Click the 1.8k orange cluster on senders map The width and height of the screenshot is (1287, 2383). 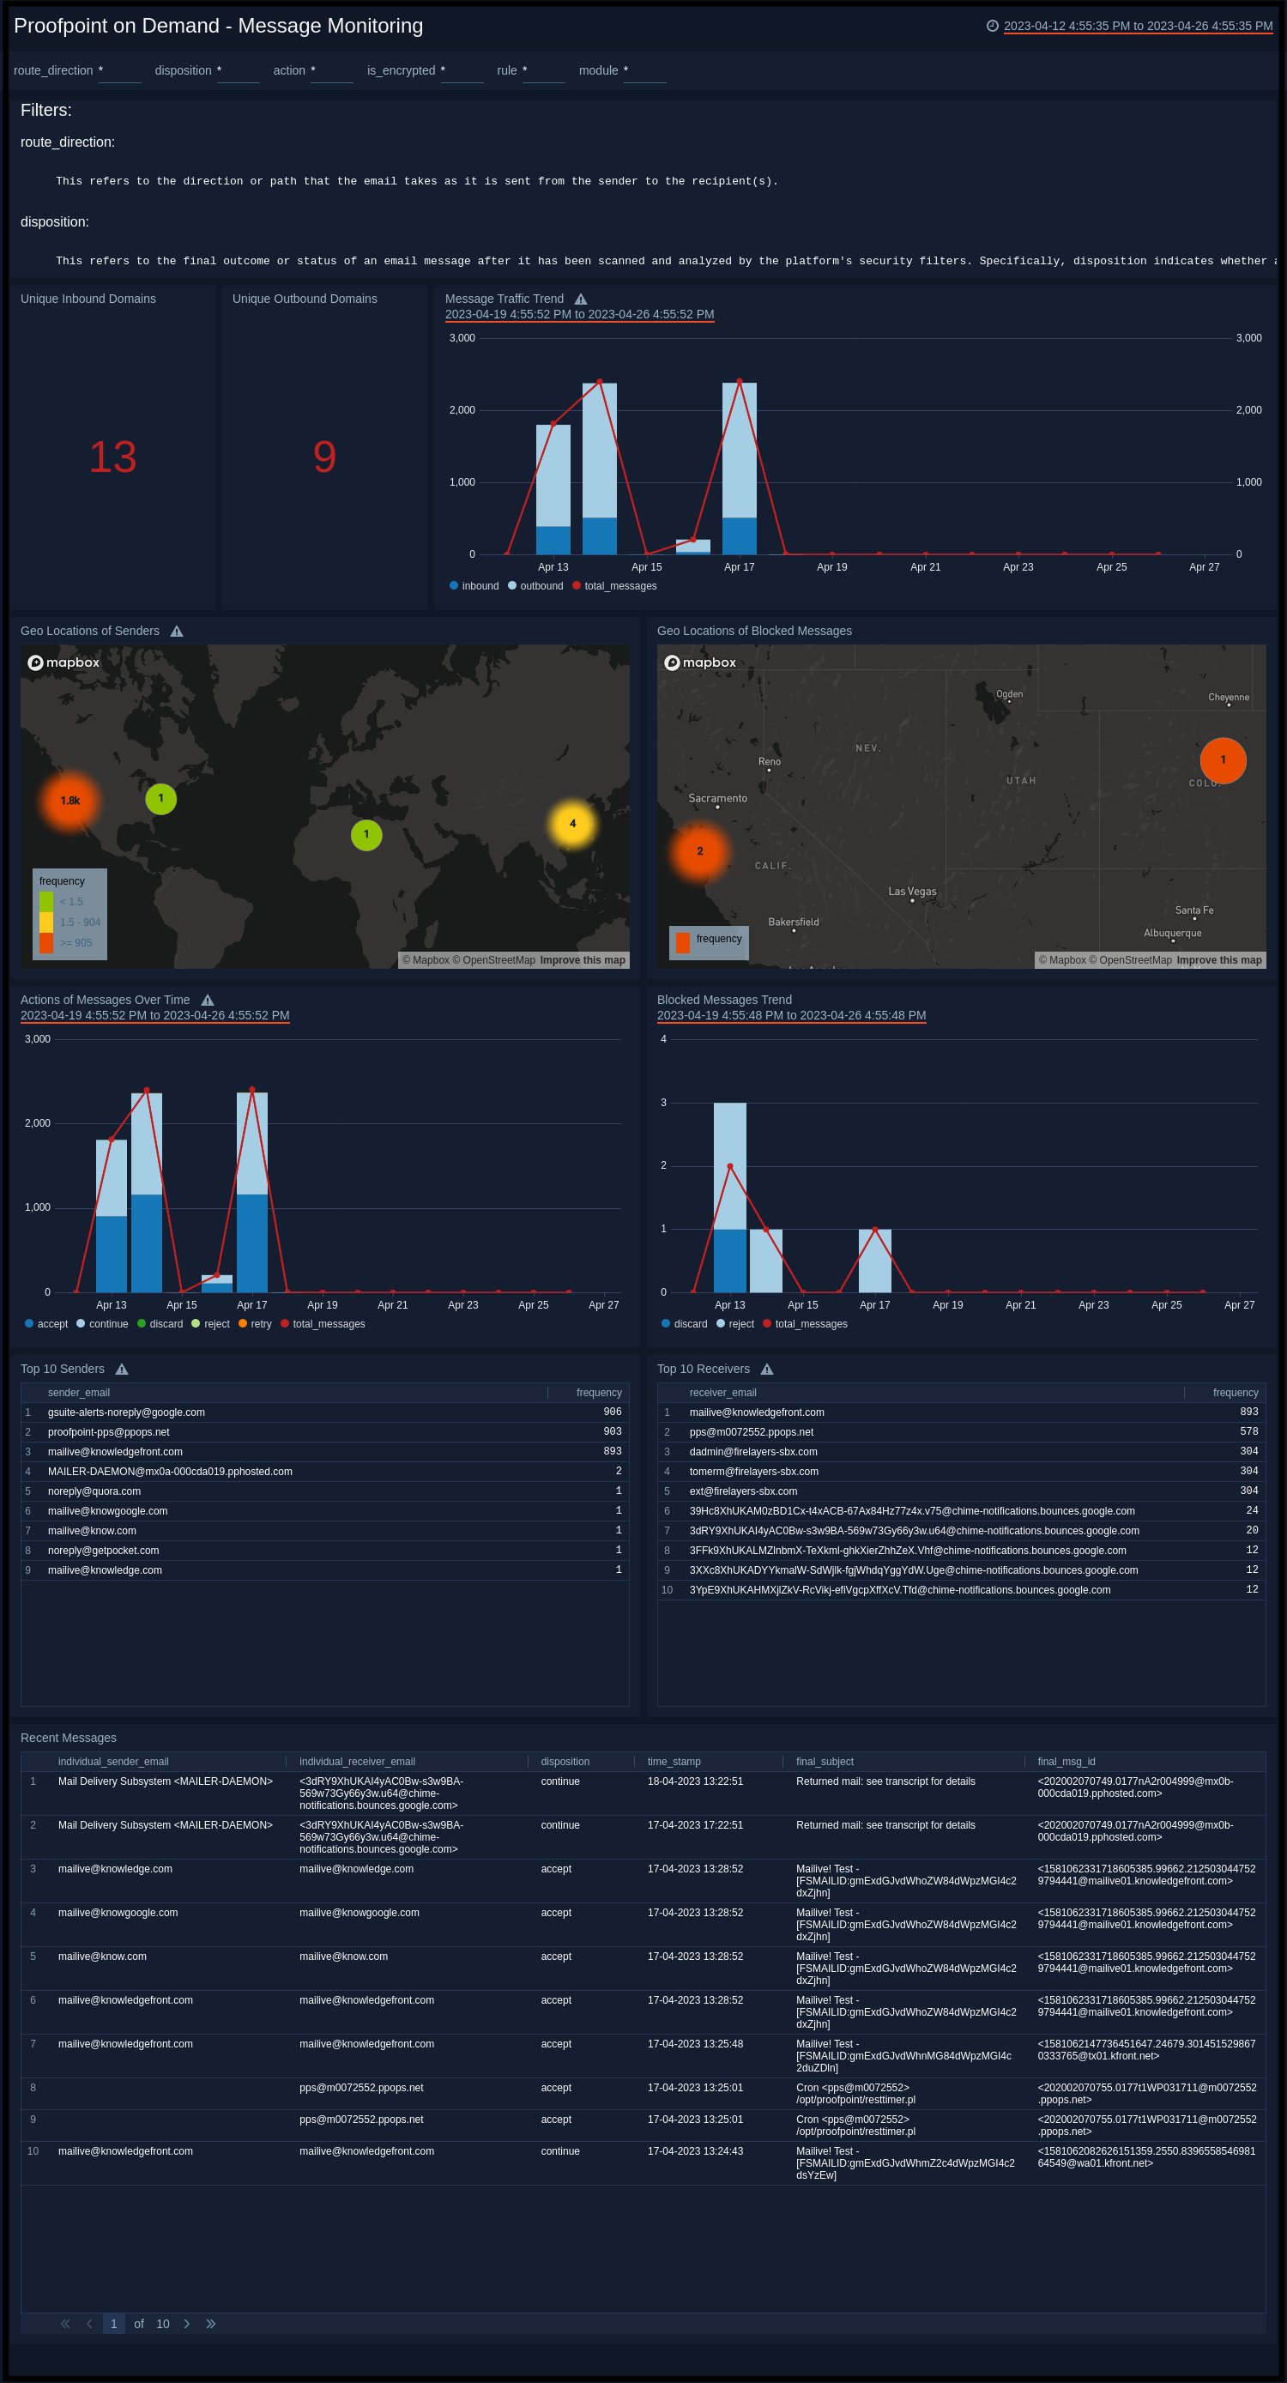(x=70, y=800)
